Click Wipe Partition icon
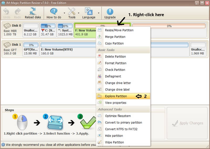Image resolution: width=210 pixels, height=149 pixels. (x=99, y=142)
